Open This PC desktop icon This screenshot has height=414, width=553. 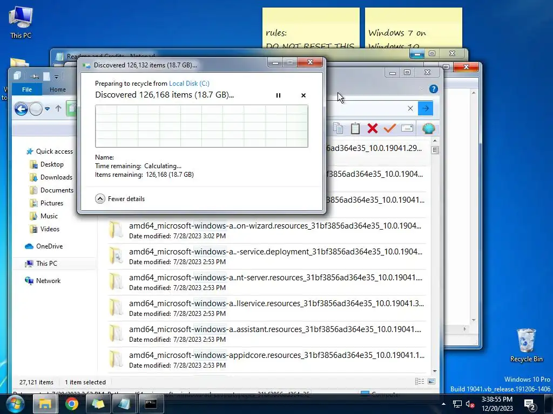pos(21,23)
